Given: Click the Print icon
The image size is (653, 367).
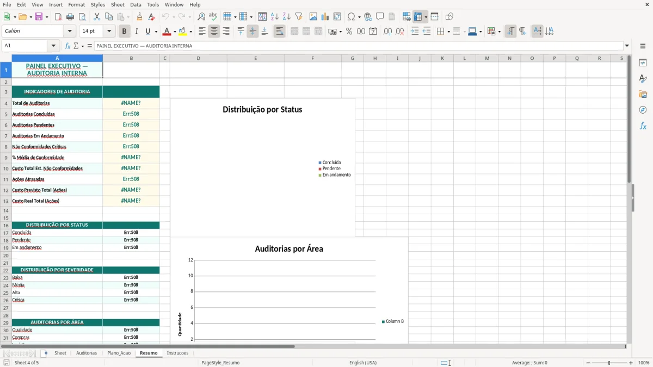Looking at the screenshot, I should coord(70,17).
